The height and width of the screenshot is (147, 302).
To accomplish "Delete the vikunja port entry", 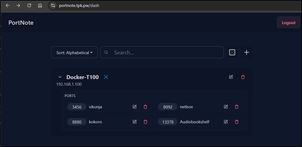I will [x=145, y=107].
